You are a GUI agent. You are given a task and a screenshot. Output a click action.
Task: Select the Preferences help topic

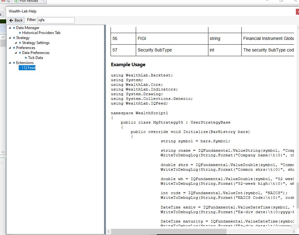pos(26,47)
